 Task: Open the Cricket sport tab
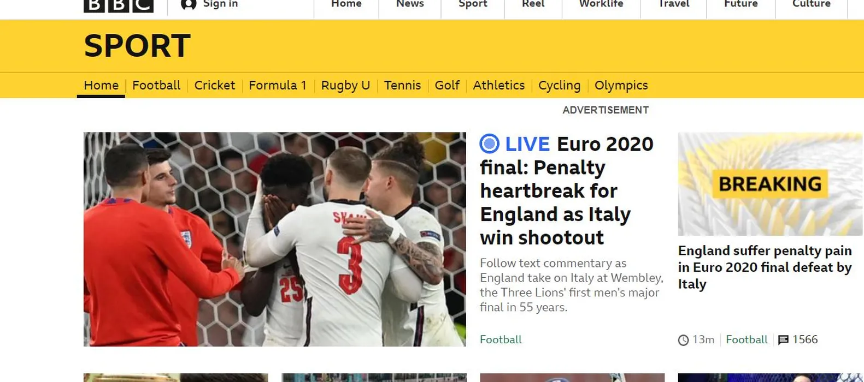pos(214,85)
